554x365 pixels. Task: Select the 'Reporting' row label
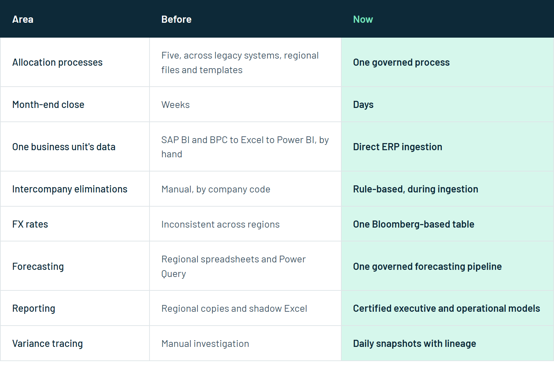point(34,309)
